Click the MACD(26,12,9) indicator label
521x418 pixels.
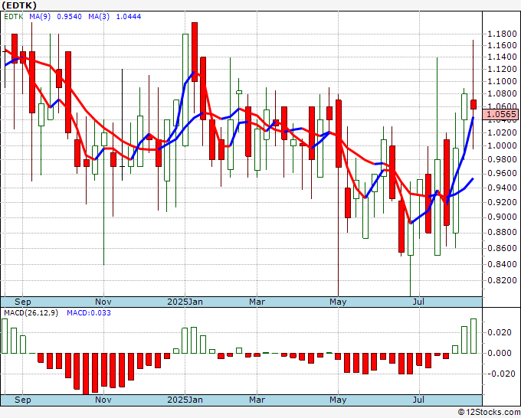point(31,313)
